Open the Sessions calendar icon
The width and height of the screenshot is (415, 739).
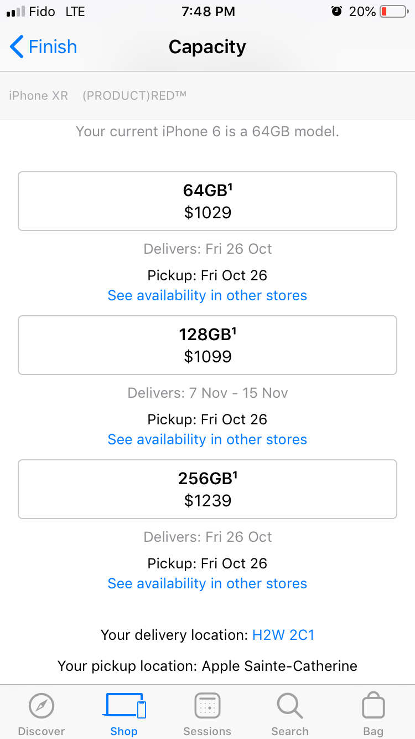(x=207, y=706)
